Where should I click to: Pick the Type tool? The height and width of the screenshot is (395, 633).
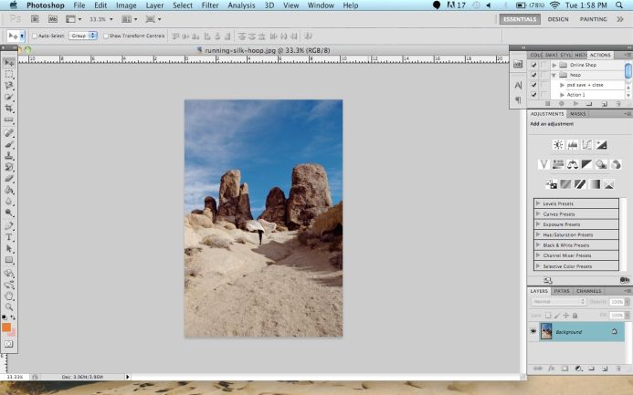coord(9,236)
